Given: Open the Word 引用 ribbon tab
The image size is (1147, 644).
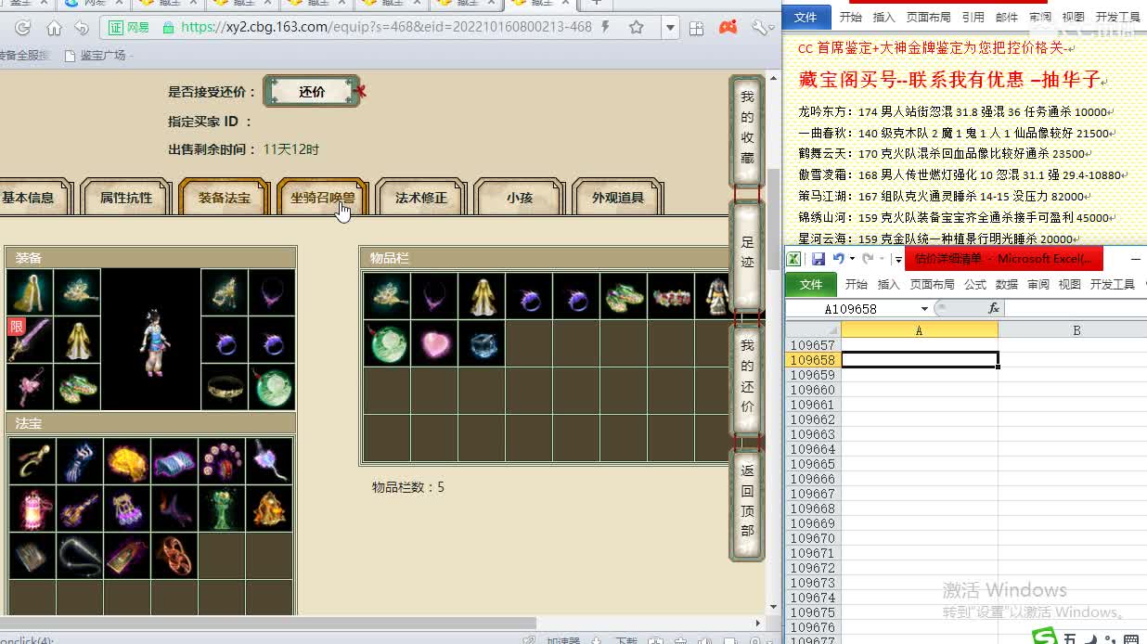Looking at the screenshot, I should (973, 17).
